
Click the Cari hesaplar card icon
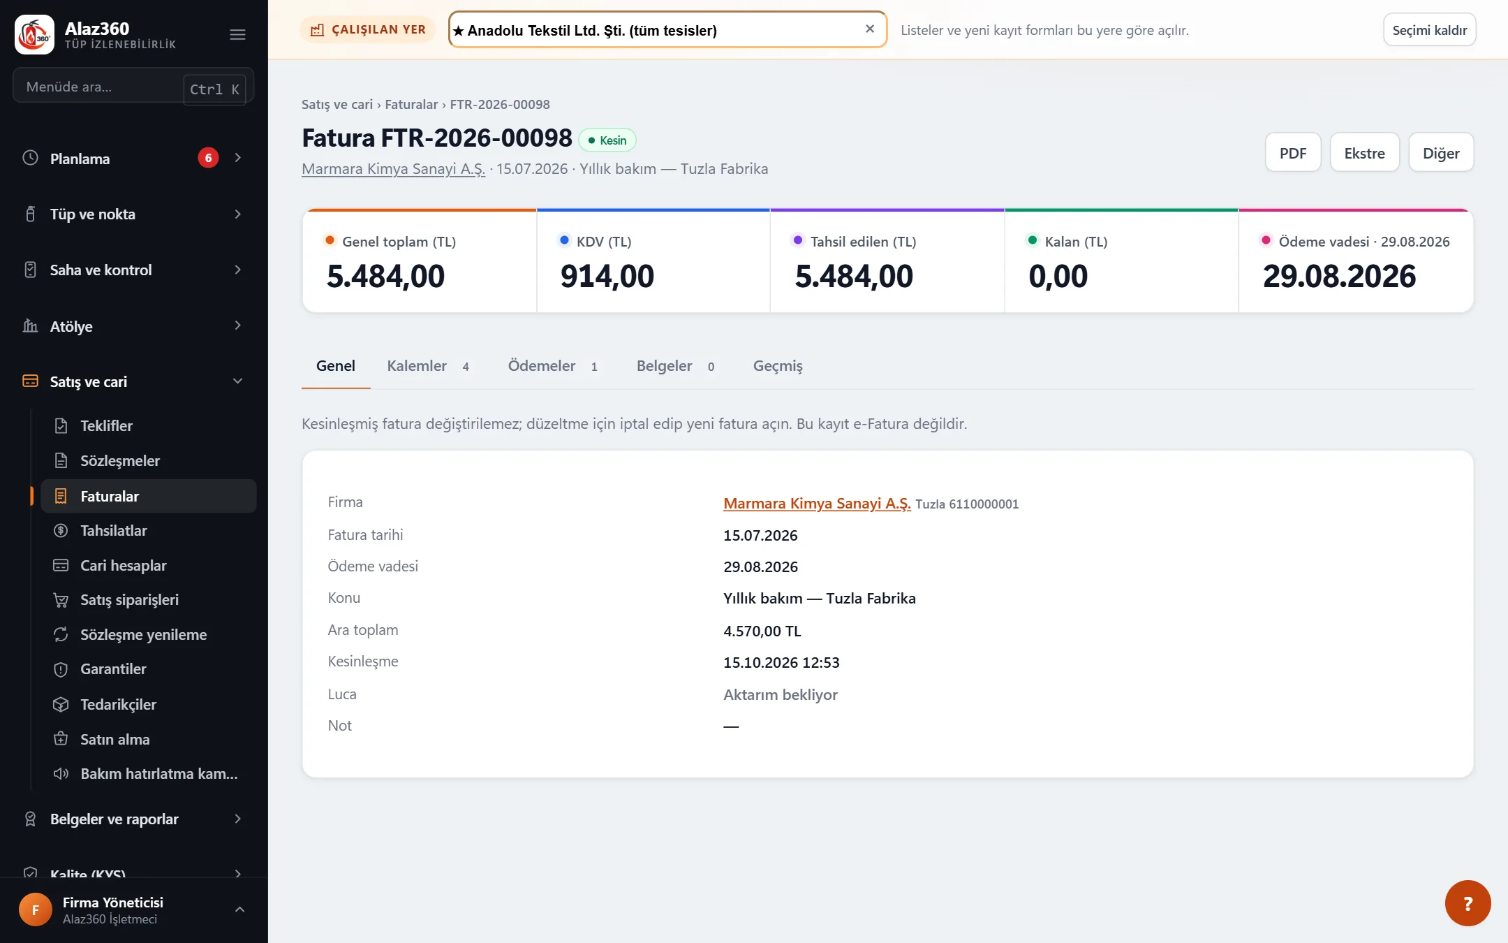pos(61,565)
